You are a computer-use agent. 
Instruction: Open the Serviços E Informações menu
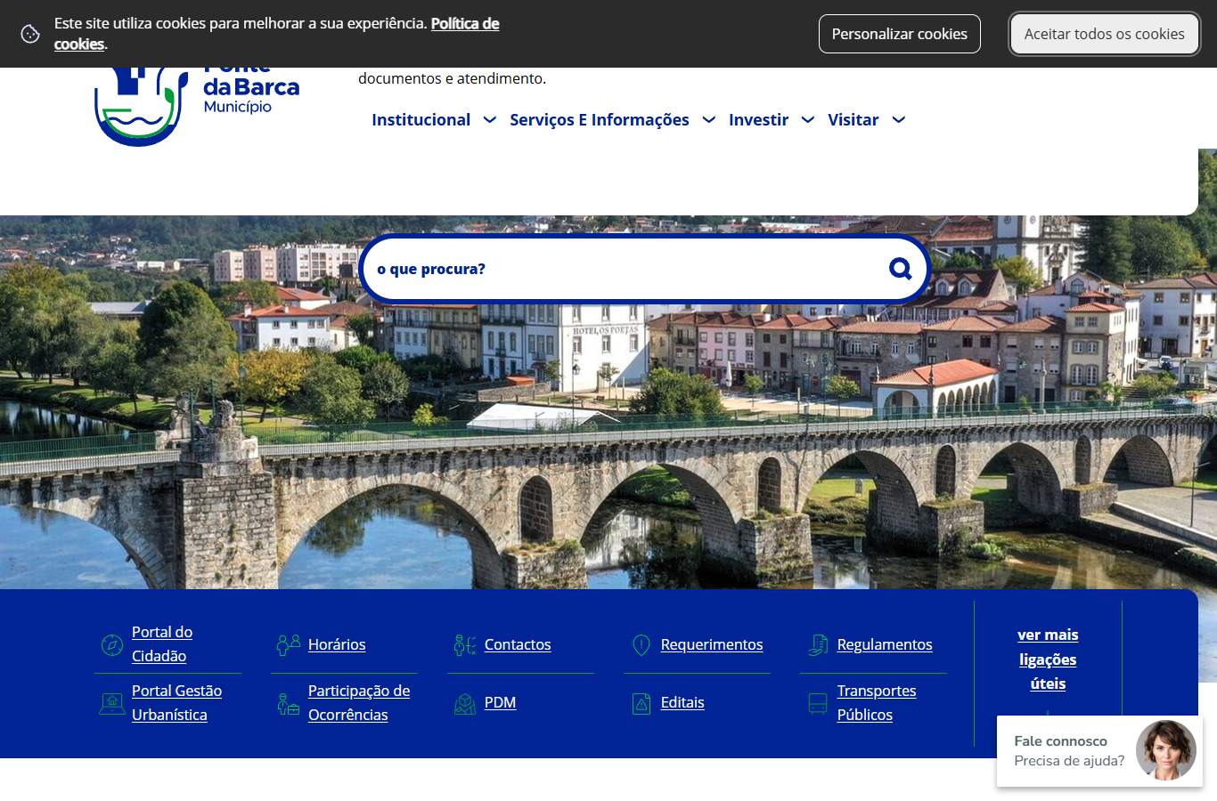pyautogui.click(x=600, y=120)
